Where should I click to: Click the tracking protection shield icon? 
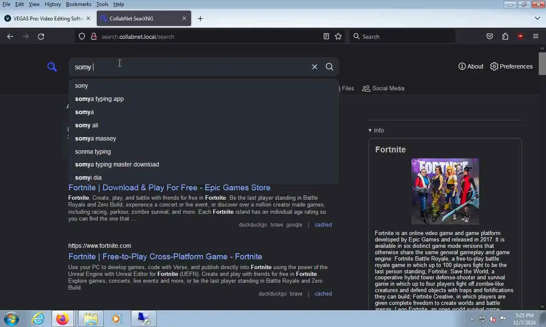click(82, 37)
